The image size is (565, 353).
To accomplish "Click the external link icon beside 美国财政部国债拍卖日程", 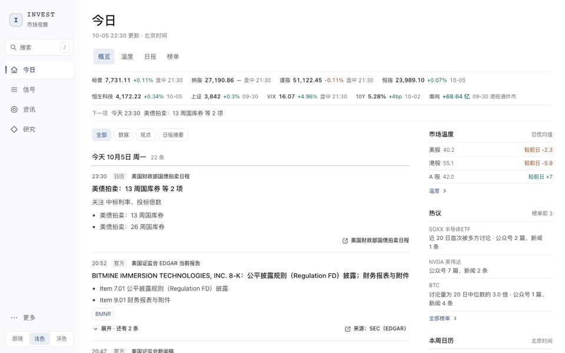I will coord(345,241).
